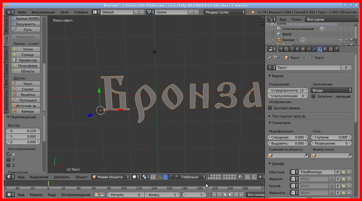362x201 pixels.
Task: Open the Глобально orientation dropdown
Action: click(x=193, y=177)
